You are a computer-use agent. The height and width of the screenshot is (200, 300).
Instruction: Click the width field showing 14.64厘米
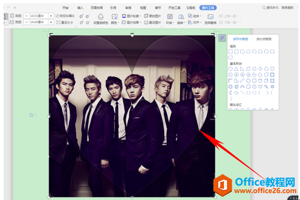pyautogui.click(x=39, y=22)
